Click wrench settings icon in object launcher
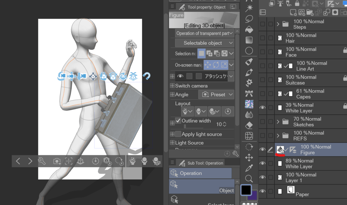Image resolution: width=347 pixels, height=205 pixels. pyautogui.click(x=42, y=161)
